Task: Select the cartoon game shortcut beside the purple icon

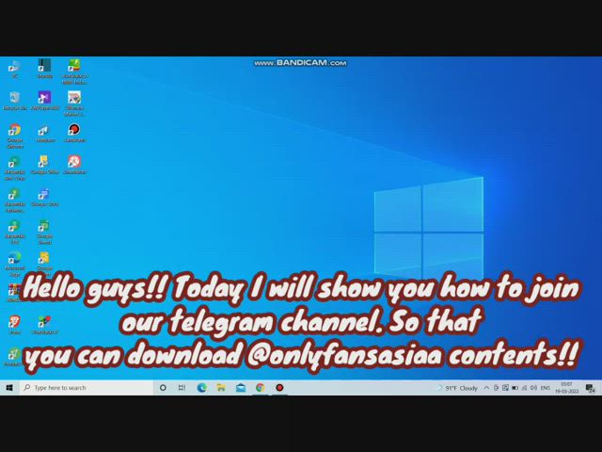Action: click(x=74, y=104)
